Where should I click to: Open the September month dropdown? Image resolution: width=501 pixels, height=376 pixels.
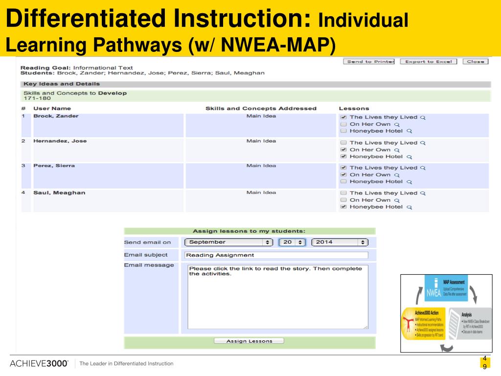(x=228, y=242)
